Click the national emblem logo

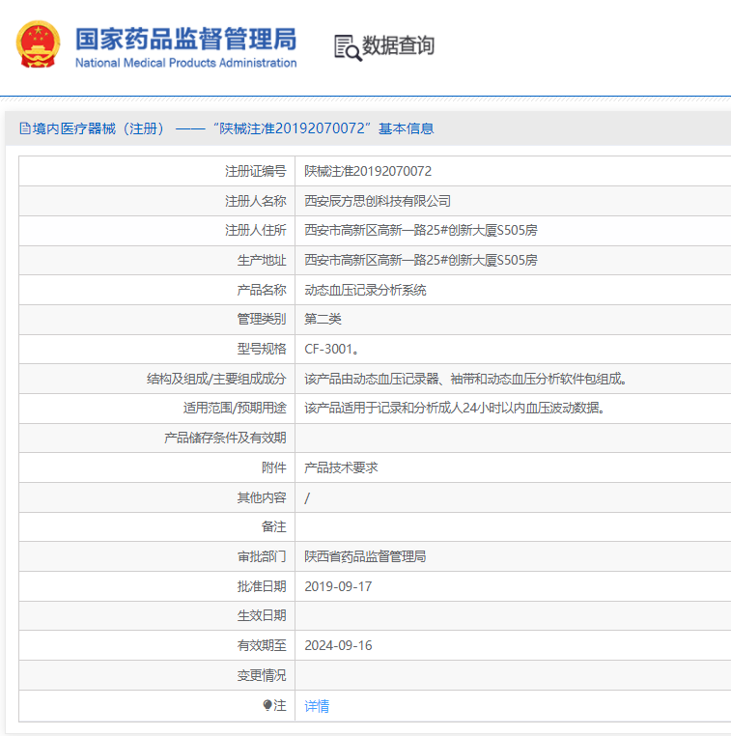pyautogui.click(x=39, y=44)
